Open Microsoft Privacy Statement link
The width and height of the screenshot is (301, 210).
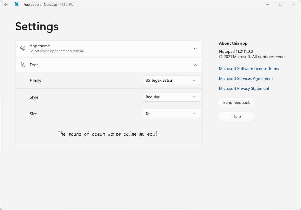244,88
